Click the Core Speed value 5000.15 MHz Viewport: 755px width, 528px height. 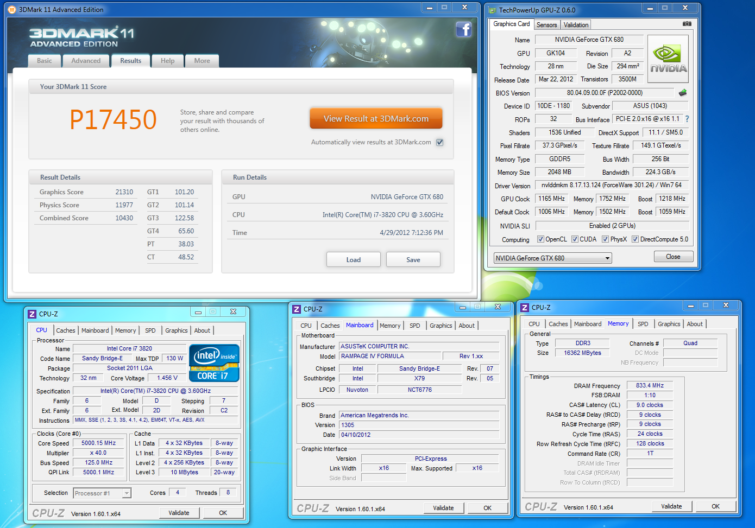coord(99,443)
